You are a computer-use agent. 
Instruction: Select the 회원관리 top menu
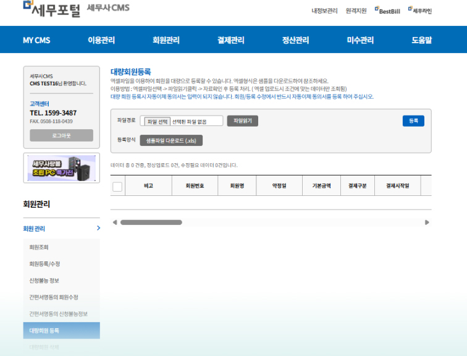tap(166, 40)
